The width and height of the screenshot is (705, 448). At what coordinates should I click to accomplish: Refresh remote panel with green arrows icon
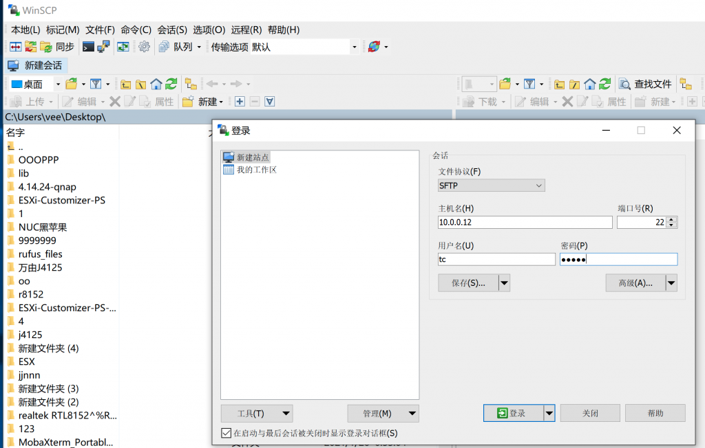[605, 84]
